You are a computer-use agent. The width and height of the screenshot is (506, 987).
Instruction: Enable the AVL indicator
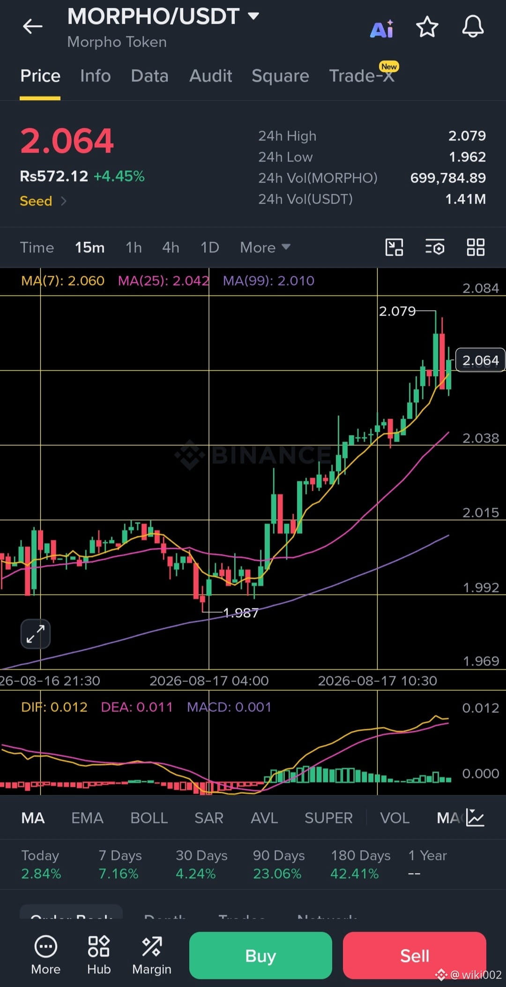264,818
